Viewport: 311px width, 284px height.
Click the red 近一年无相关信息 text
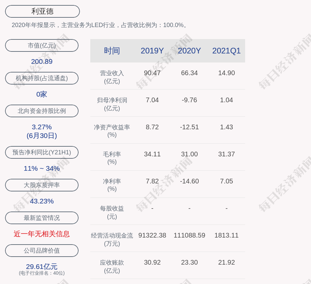click(42, 234)
